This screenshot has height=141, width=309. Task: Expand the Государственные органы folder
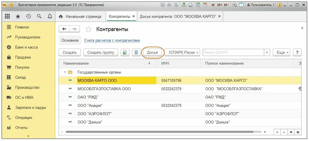point(65,72)
